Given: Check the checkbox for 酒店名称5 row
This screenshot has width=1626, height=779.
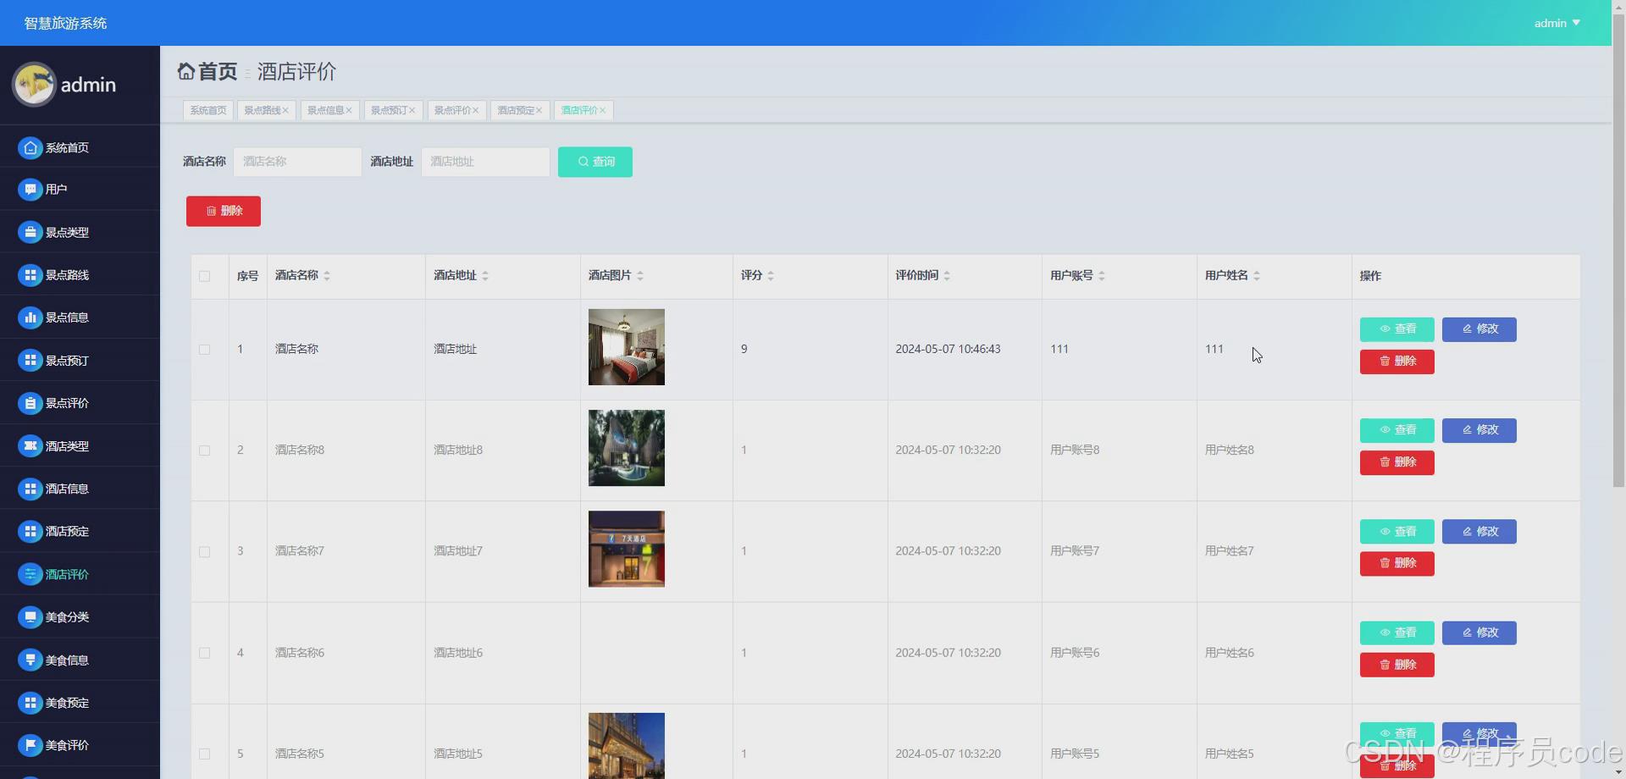Looking at the screenshot, I should click(204, 754).
